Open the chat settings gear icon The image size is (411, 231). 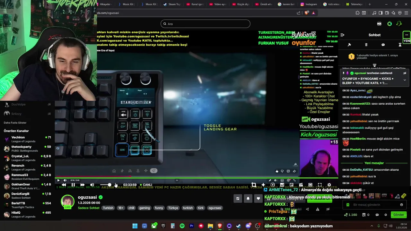point(385,215)
